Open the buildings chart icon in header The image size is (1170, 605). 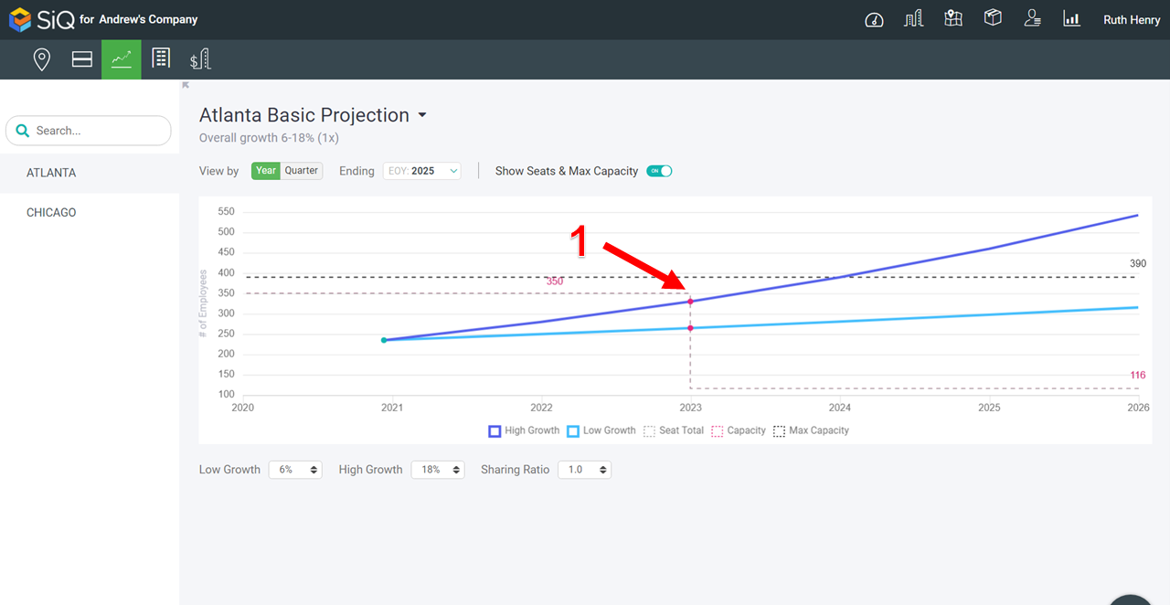click(x=913, y=19)
